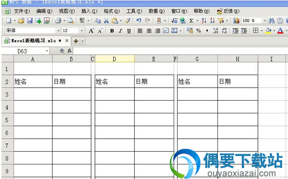Viewport: 288px width, 179px height.
Task: Click the New document icon
Action: click(9, 20)
